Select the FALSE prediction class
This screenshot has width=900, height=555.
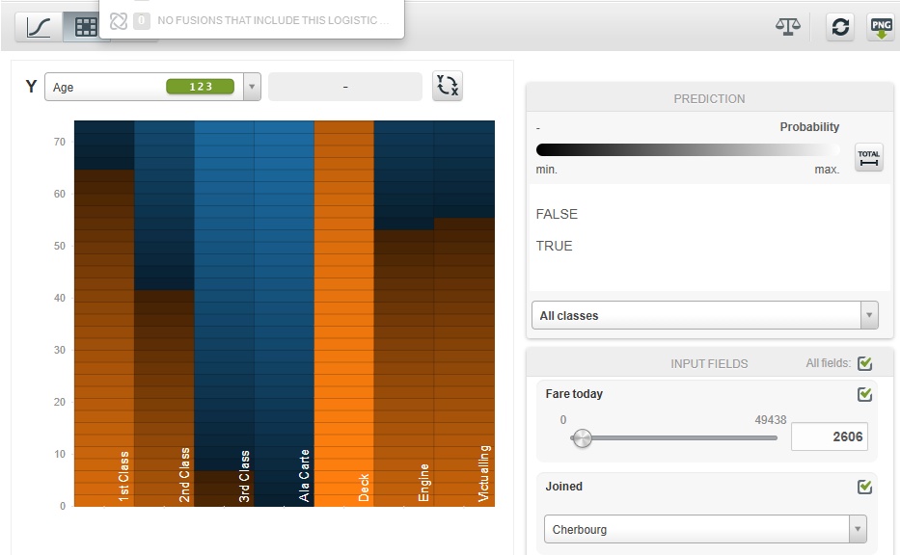[557, 214]
